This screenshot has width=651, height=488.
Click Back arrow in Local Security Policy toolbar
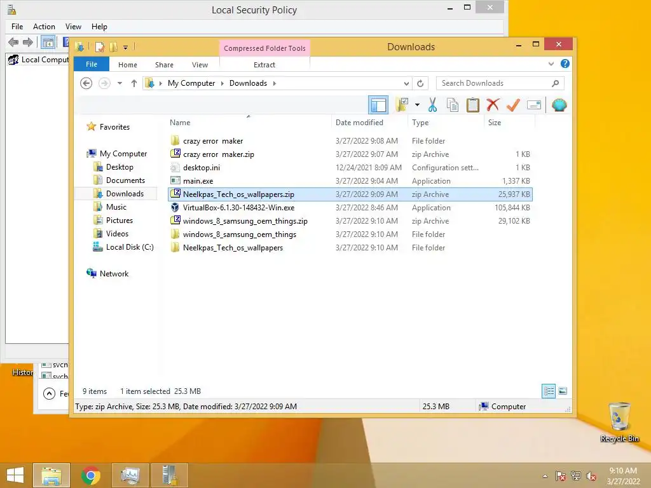coord(13,42)
